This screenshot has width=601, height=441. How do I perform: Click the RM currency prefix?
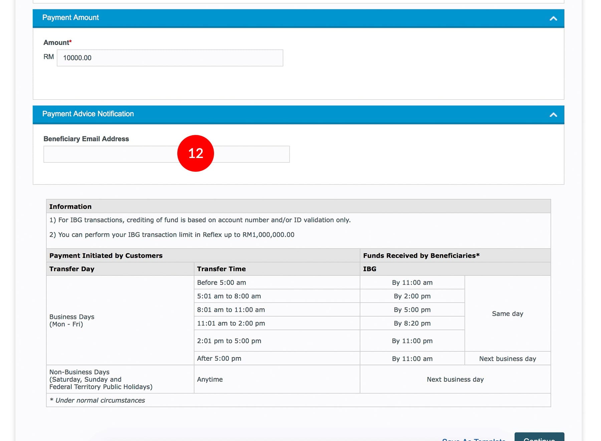(x=48, y=57)
